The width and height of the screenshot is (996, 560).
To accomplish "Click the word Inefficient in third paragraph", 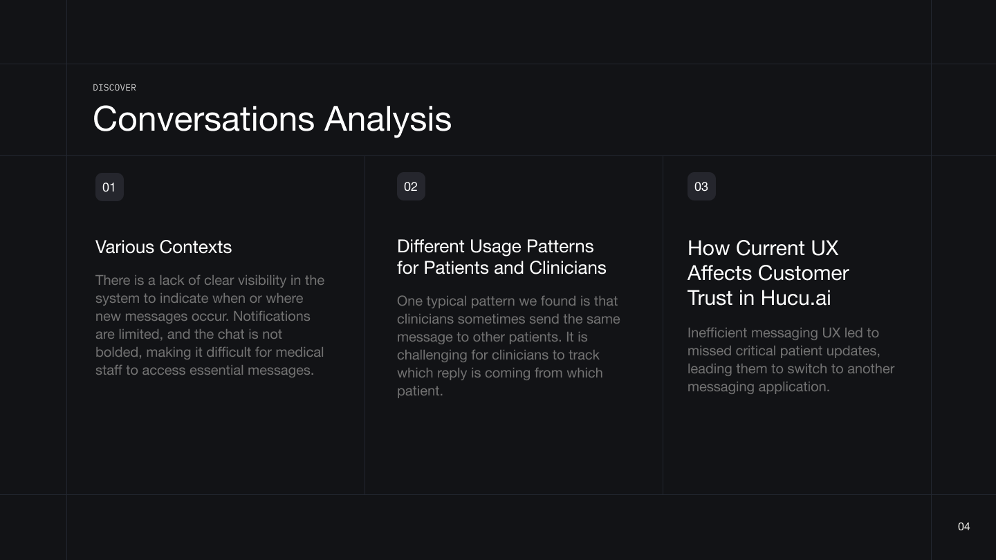I will (717, 333).
